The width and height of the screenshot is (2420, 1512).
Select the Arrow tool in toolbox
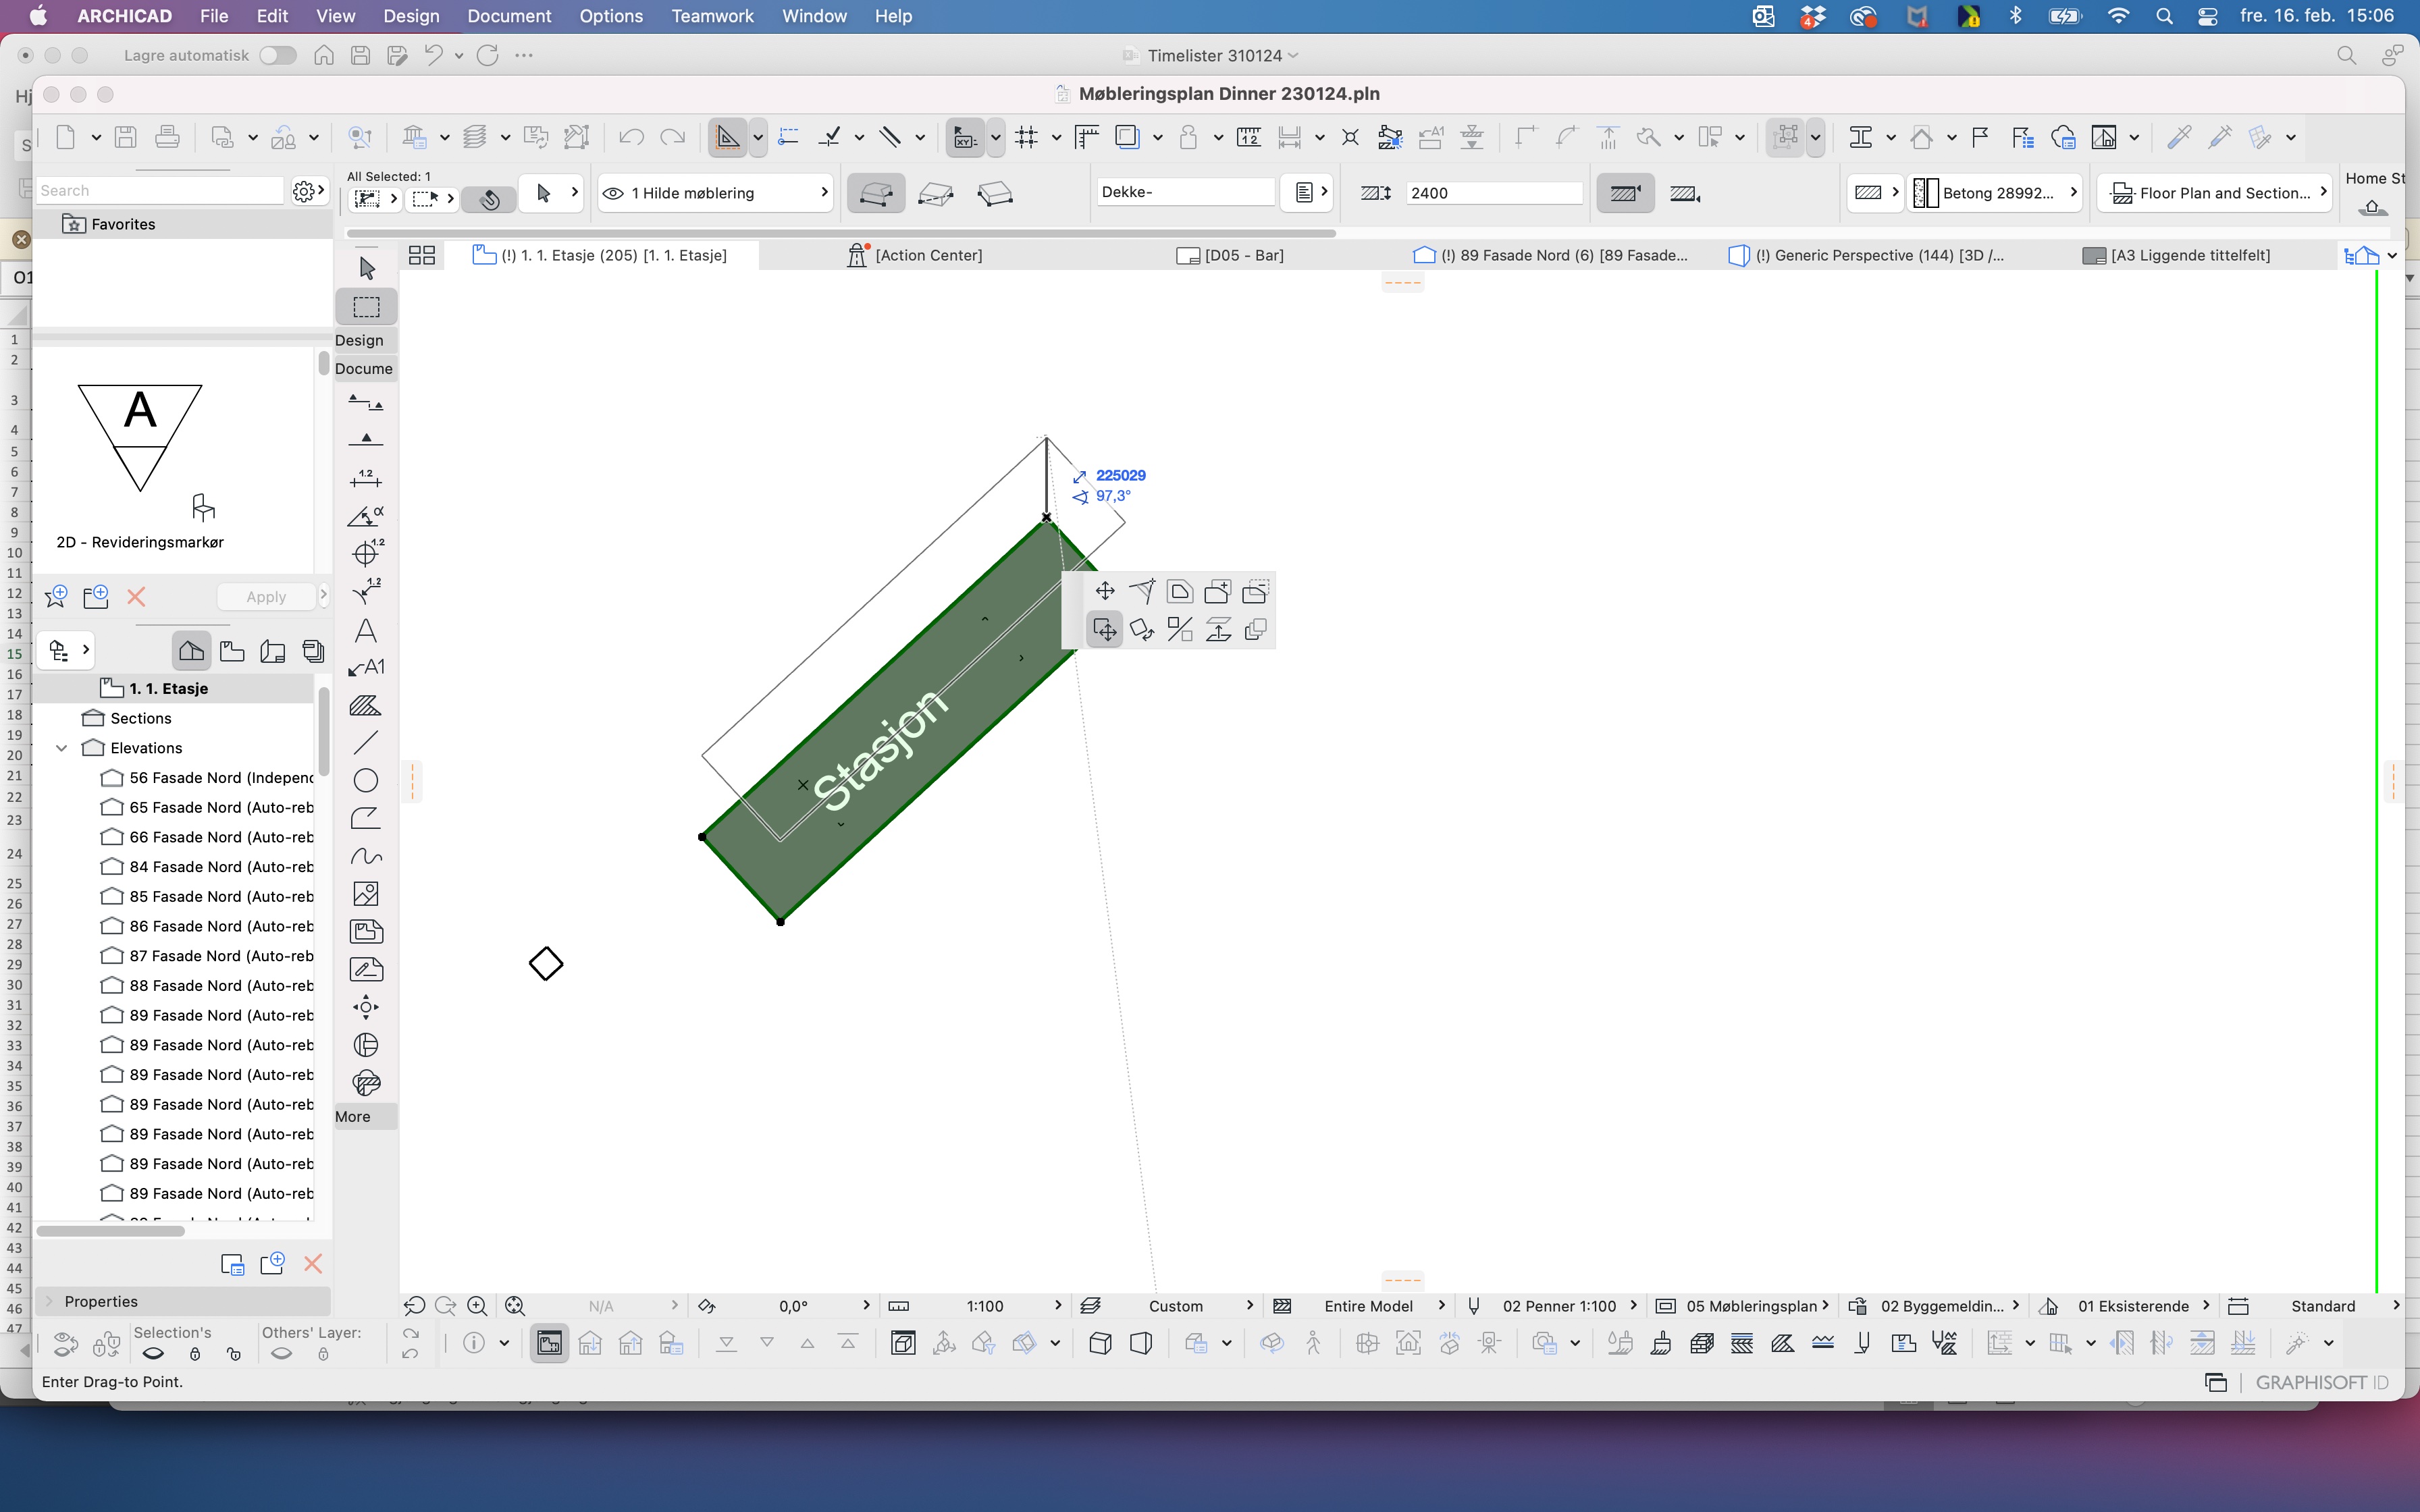[x=367, y=268]
